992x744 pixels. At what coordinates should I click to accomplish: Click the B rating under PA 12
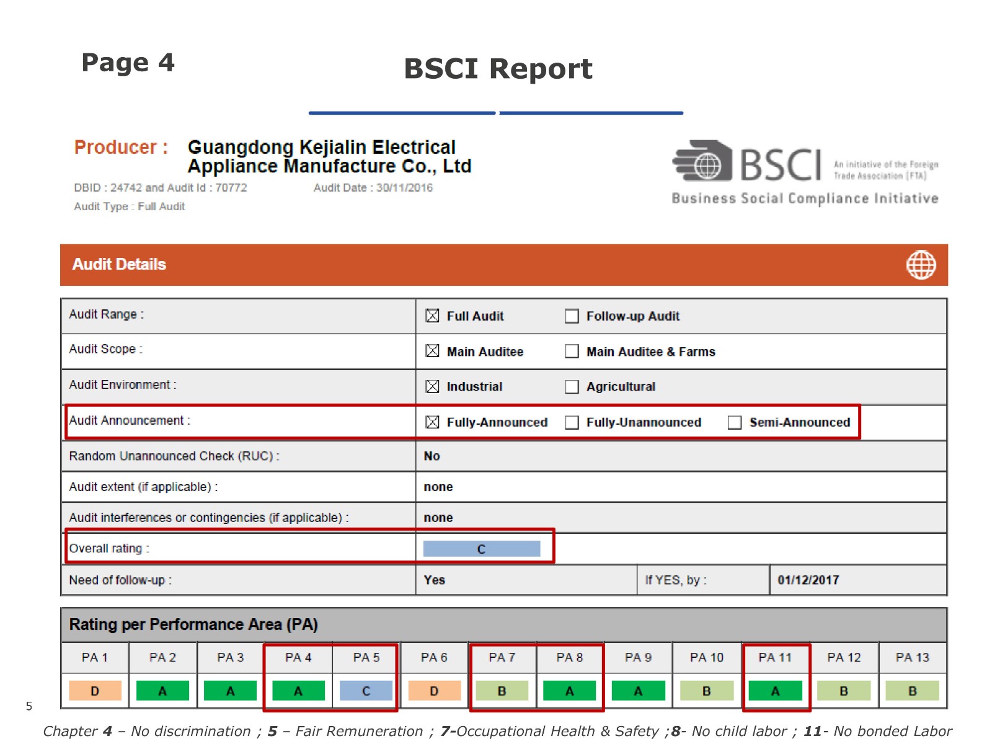click(844, 691)
